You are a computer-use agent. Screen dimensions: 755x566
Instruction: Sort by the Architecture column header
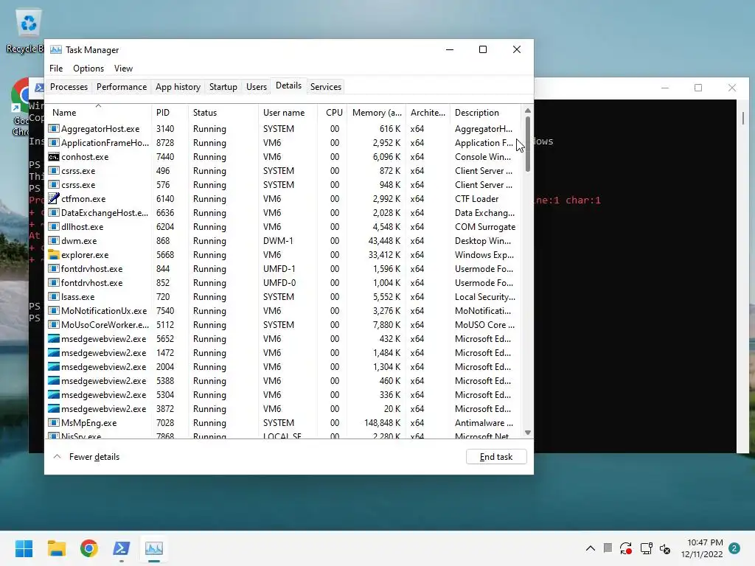click(x=428, y=113)
